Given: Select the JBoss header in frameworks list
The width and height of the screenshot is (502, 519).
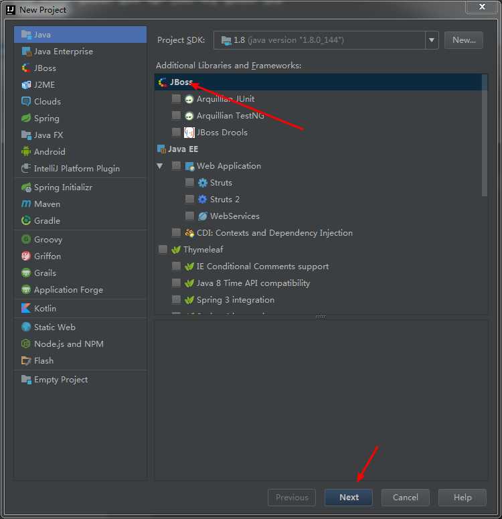Looking at the screenshot, I should coord(321,82).
